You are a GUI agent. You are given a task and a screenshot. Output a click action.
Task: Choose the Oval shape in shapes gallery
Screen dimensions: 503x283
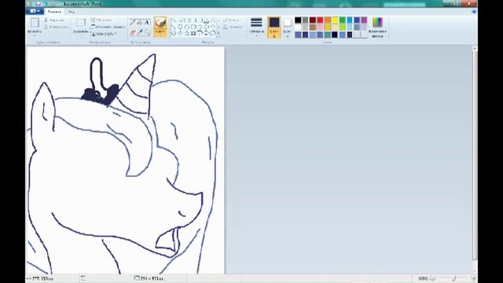pos(186,20)
